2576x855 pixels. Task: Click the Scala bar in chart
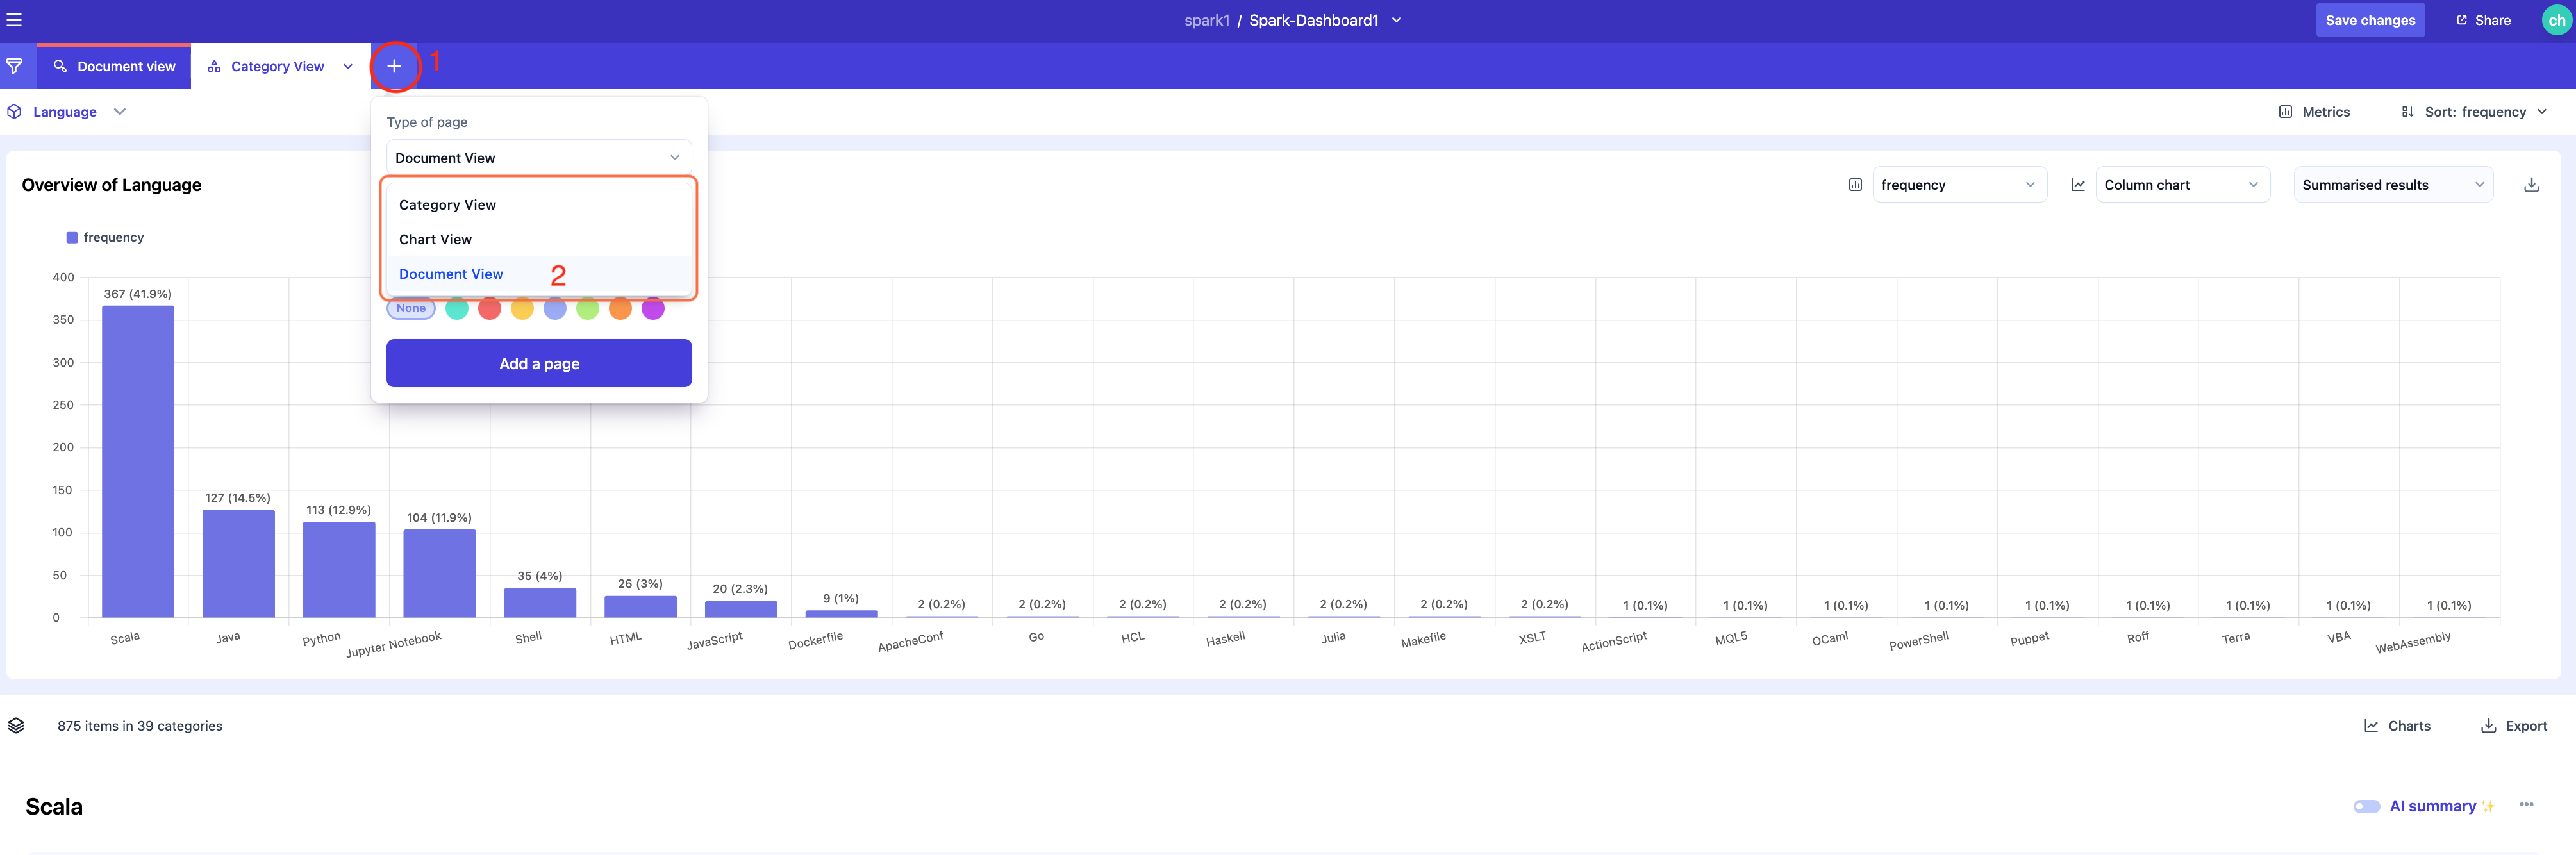[x=138, y=460]
